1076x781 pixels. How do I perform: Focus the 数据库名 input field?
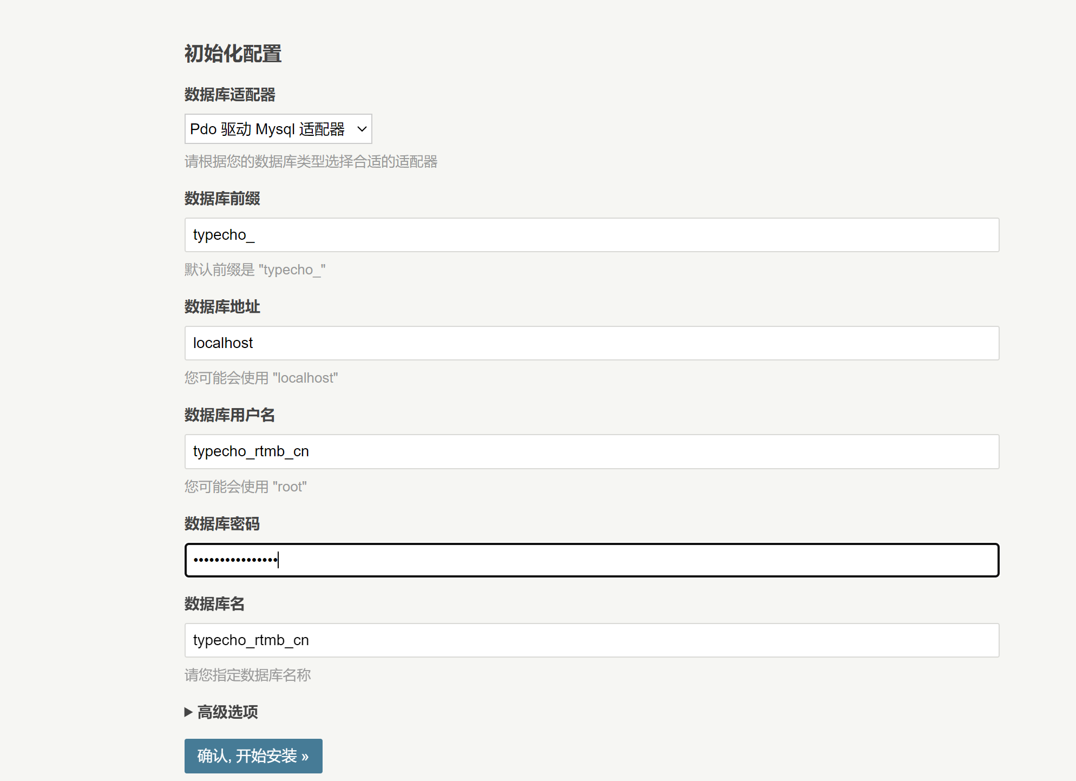(x=591, y=640)
